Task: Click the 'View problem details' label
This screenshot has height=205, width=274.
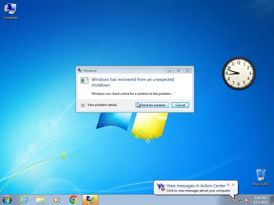Action: click(x=102, y=105)
